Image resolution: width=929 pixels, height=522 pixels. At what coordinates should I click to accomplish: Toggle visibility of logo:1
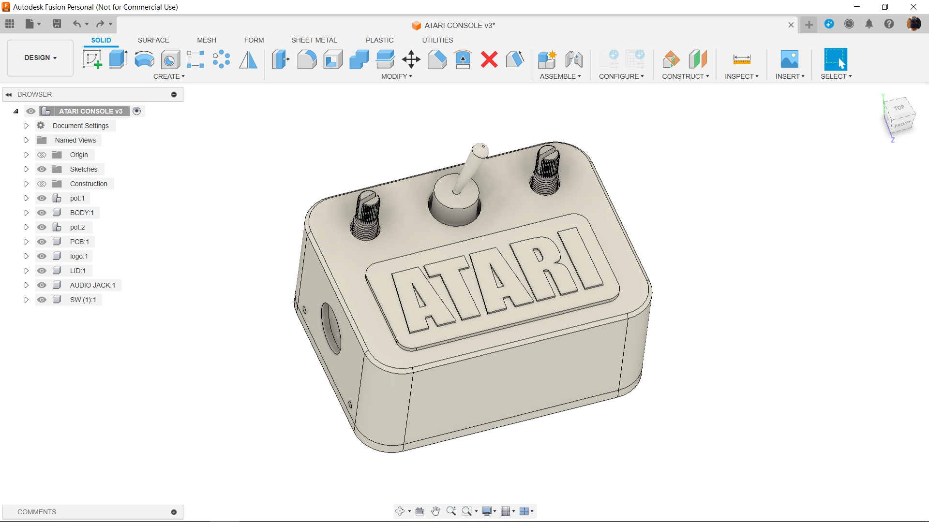[42, 256]
